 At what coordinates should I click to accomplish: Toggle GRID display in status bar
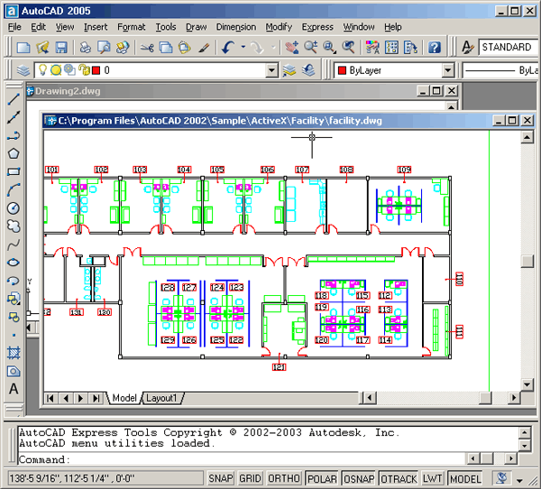tap(250, 479)
